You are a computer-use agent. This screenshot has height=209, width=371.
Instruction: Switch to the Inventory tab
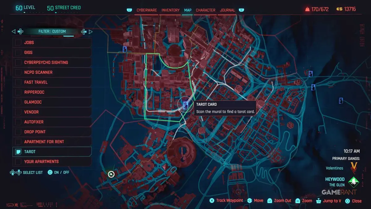pyautogui.click(x=170, y=10)
